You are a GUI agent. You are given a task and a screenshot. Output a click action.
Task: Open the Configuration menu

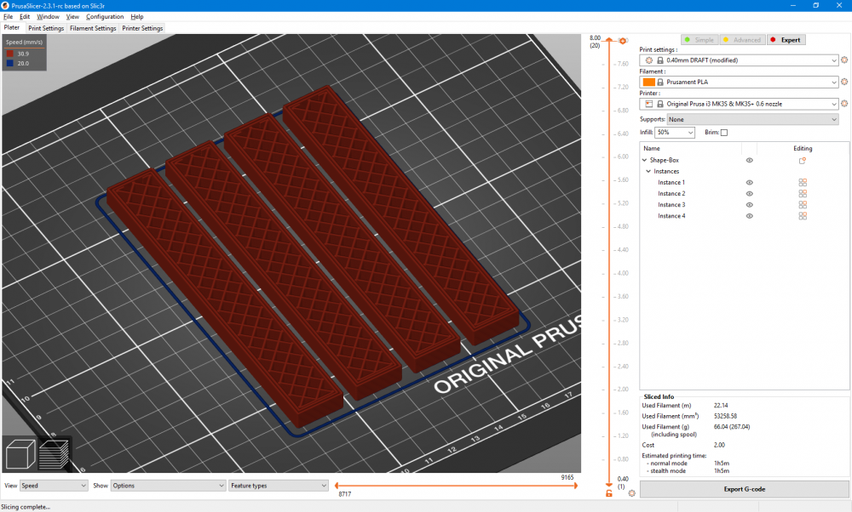pos(105,16)
